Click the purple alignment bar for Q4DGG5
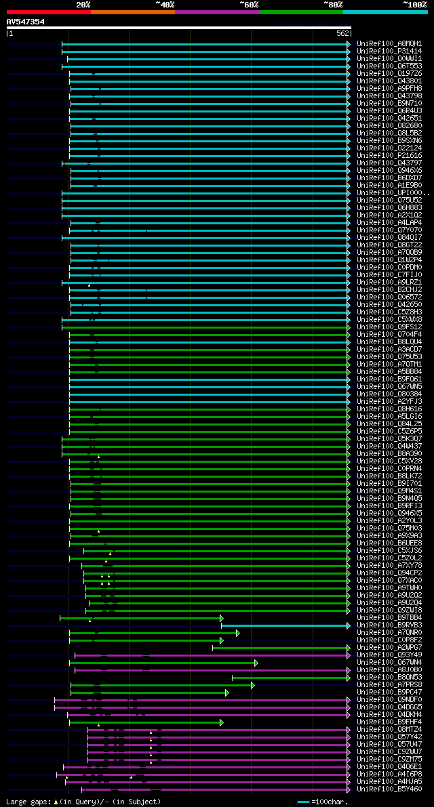 click(x=202, y=707)
